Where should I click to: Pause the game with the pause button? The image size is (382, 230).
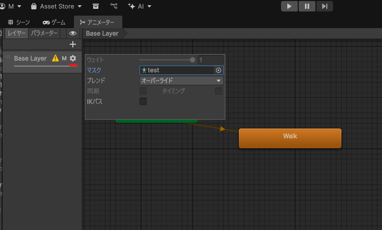point(307,6)
